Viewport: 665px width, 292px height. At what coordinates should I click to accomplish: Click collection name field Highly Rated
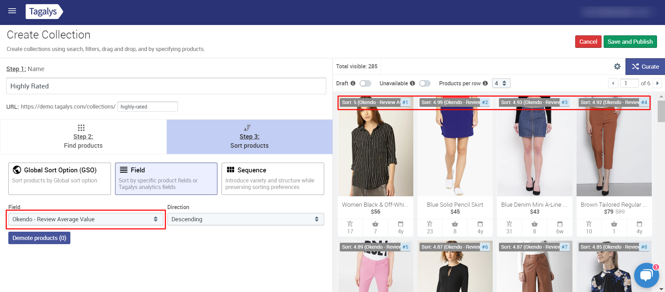click(x=166, y=86)
